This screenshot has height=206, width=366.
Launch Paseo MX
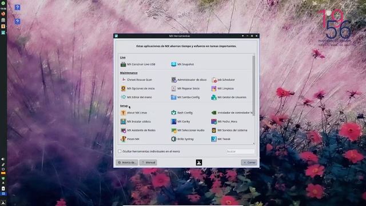click(x=130, y=139)
